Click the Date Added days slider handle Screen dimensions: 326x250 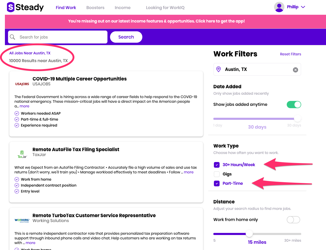[x=298, y=119]
